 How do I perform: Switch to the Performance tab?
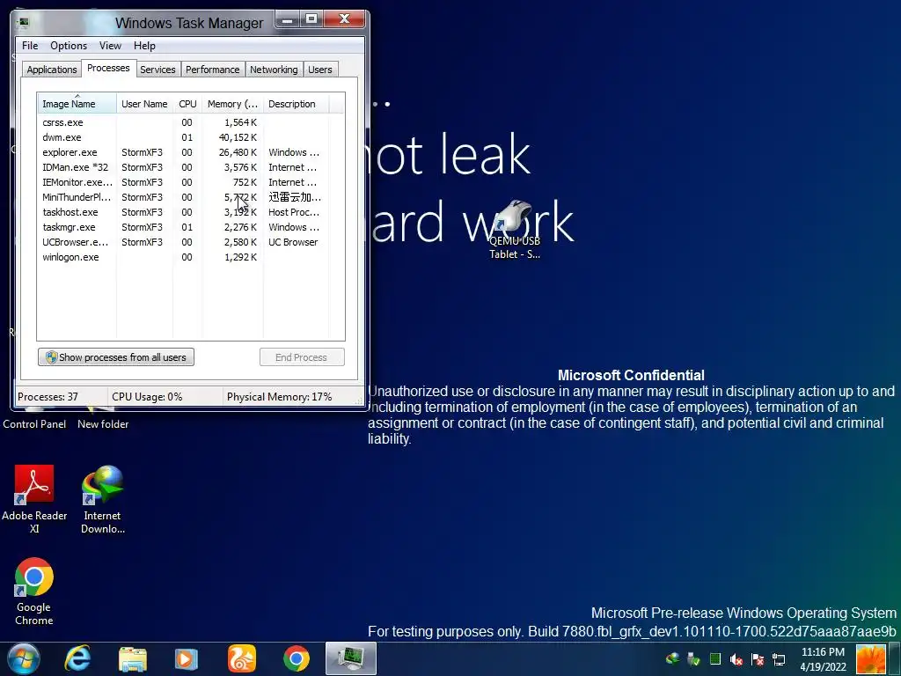pos(212,70)
